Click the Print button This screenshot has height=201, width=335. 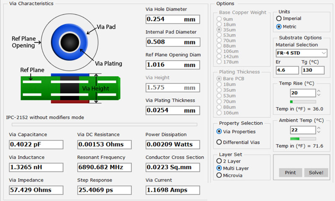290,173
